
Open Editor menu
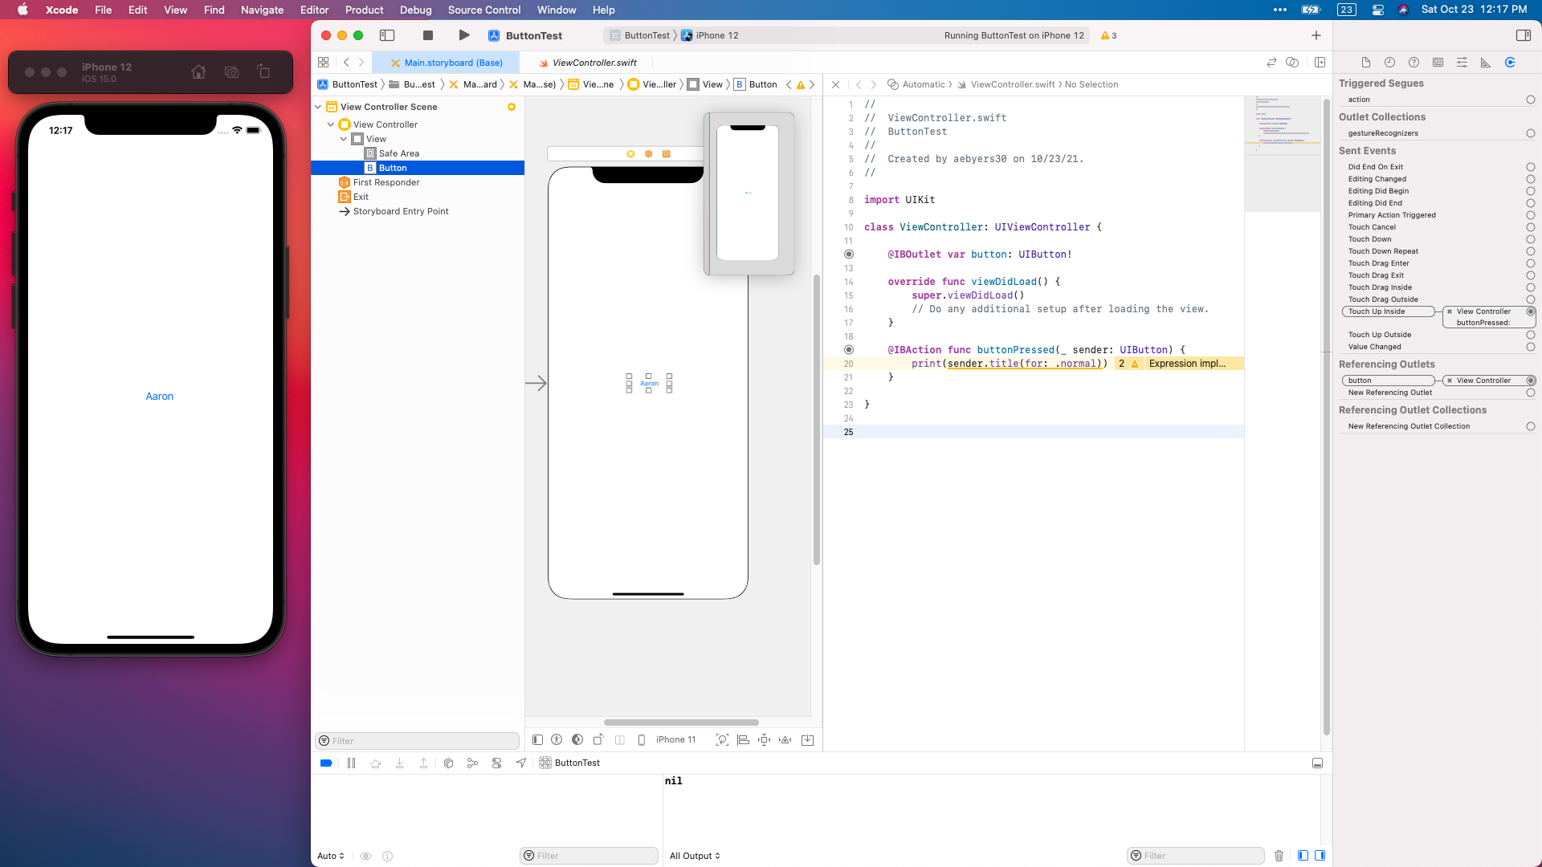314,10
